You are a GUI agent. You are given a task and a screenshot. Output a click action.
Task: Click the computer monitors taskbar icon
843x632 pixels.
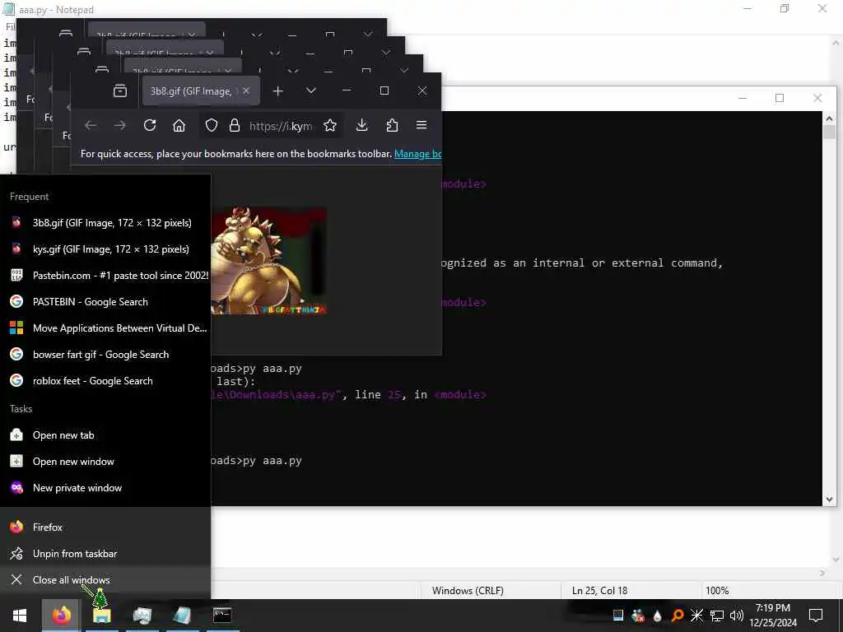click(142, 616)
